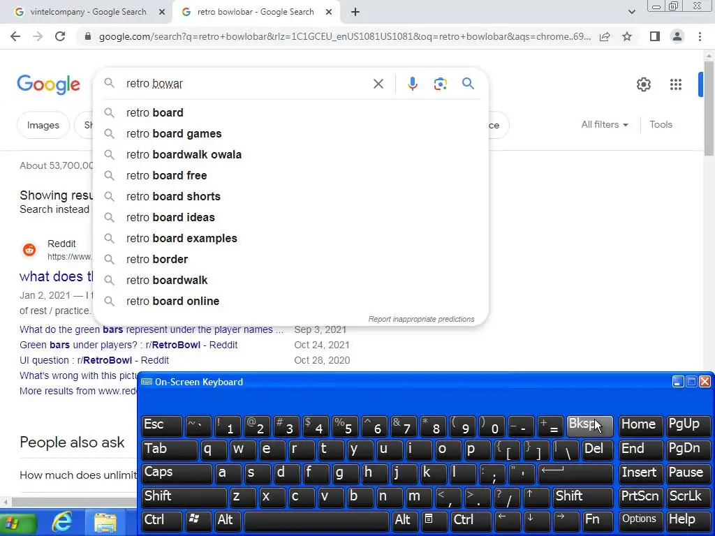Viewport: 715px width, 536px height.
Task: Click Report inappropriate predictions
Action: coord(421,319)
